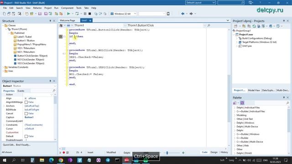This screenshot has height=164, width=292.
Task: Click the Save All icon in toolbar
Action: 46,14
